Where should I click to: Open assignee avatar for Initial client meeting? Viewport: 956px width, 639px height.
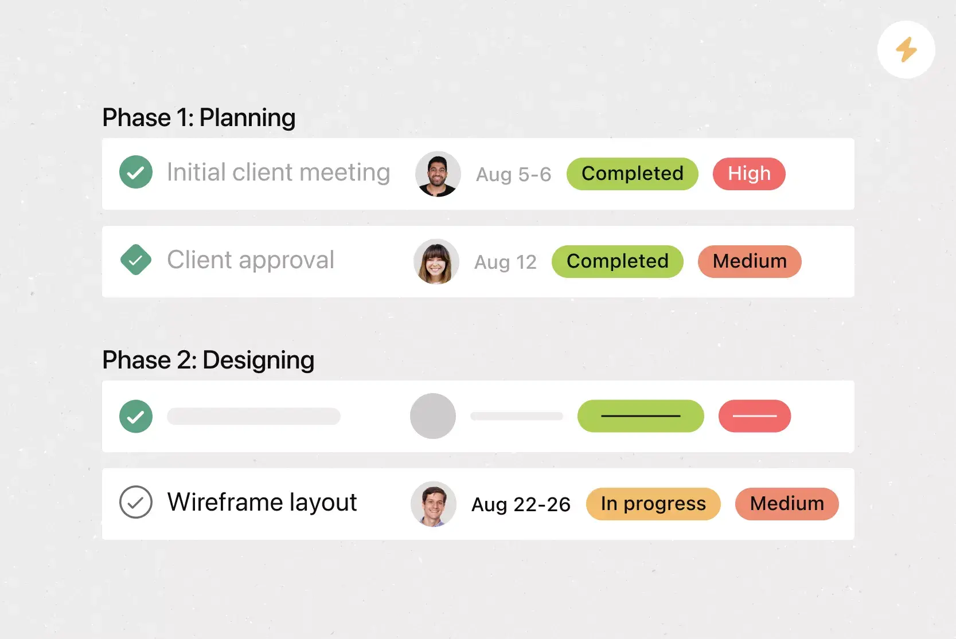(438, 174)
